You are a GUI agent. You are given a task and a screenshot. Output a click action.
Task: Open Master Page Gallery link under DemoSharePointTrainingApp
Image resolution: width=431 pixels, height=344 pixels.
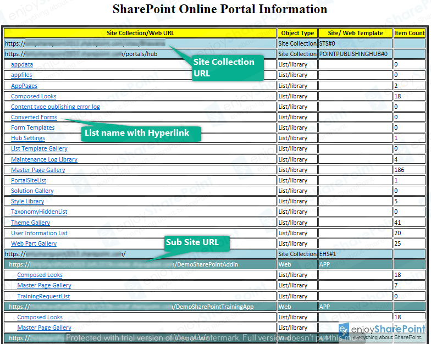point(44,328)
